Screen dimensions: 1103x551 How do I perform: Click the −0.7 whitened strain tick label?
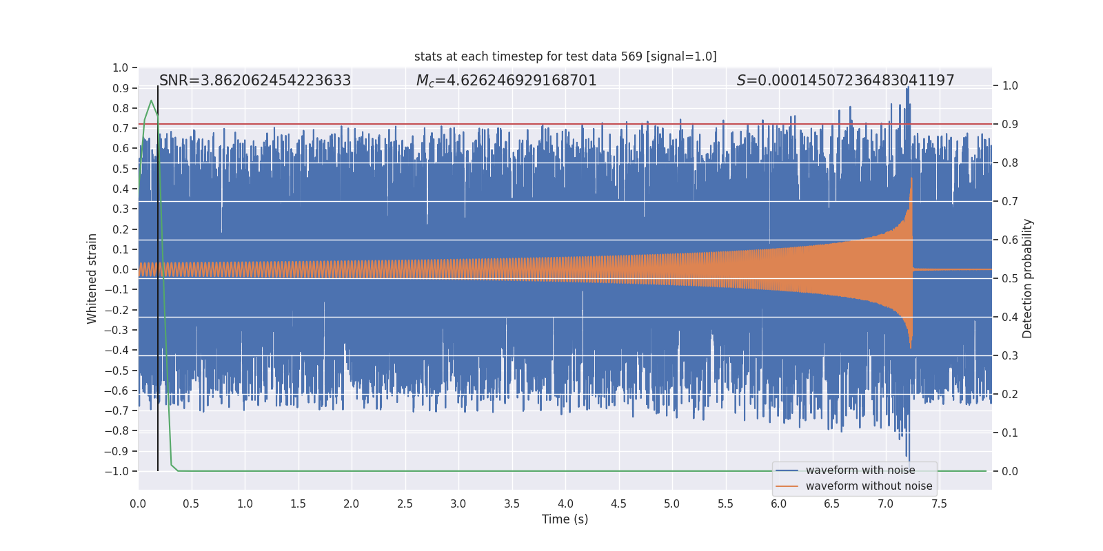point(117,410)
